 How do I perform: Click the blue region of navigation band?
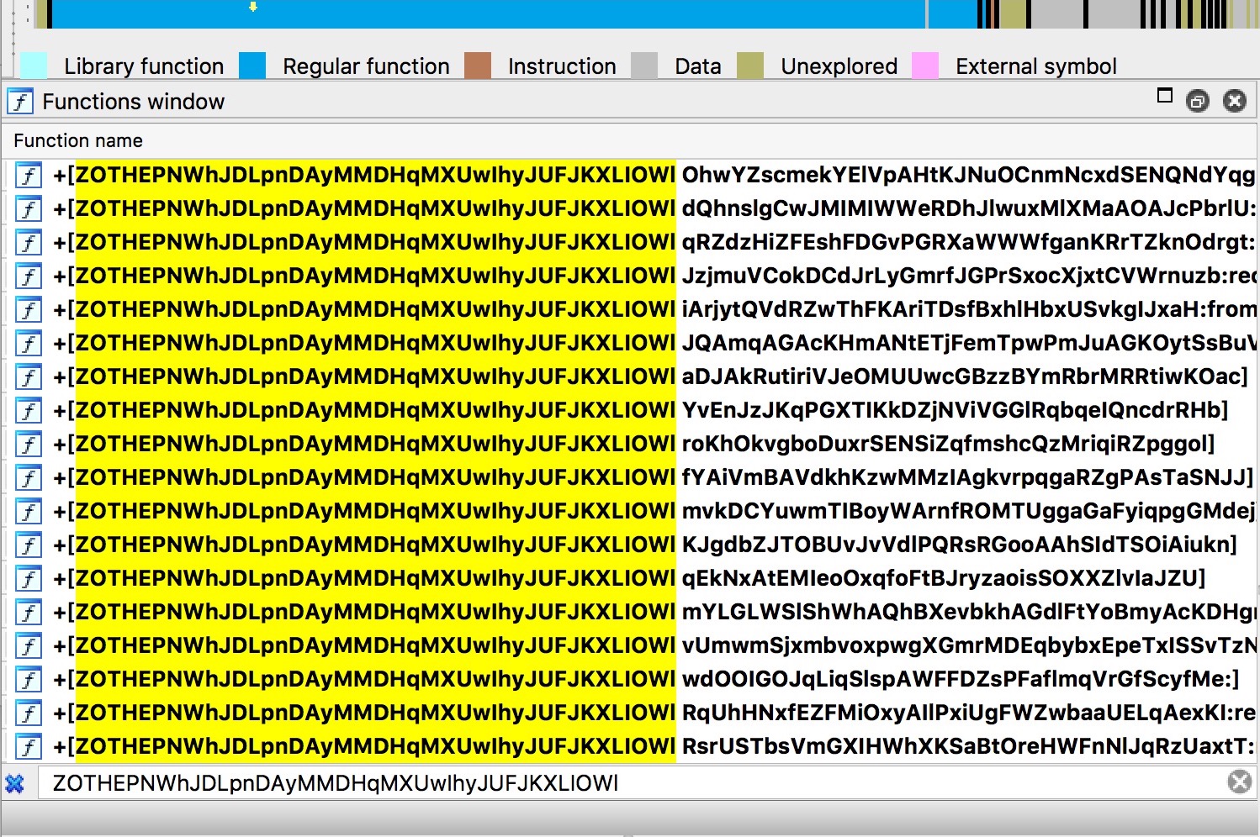click(488, 13)
